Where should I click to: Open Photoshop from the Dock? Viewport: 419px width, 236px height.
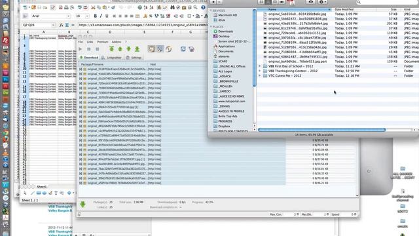(5, 80)
